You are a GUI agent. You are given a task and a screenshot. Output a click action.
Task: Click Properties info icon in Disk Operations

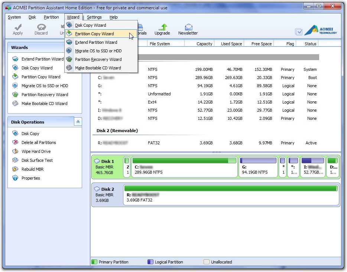[x=15, y=178]
